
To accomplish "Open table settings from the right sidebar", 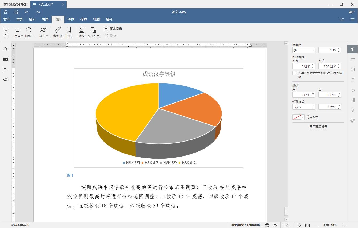I will (x=353, y=59).
